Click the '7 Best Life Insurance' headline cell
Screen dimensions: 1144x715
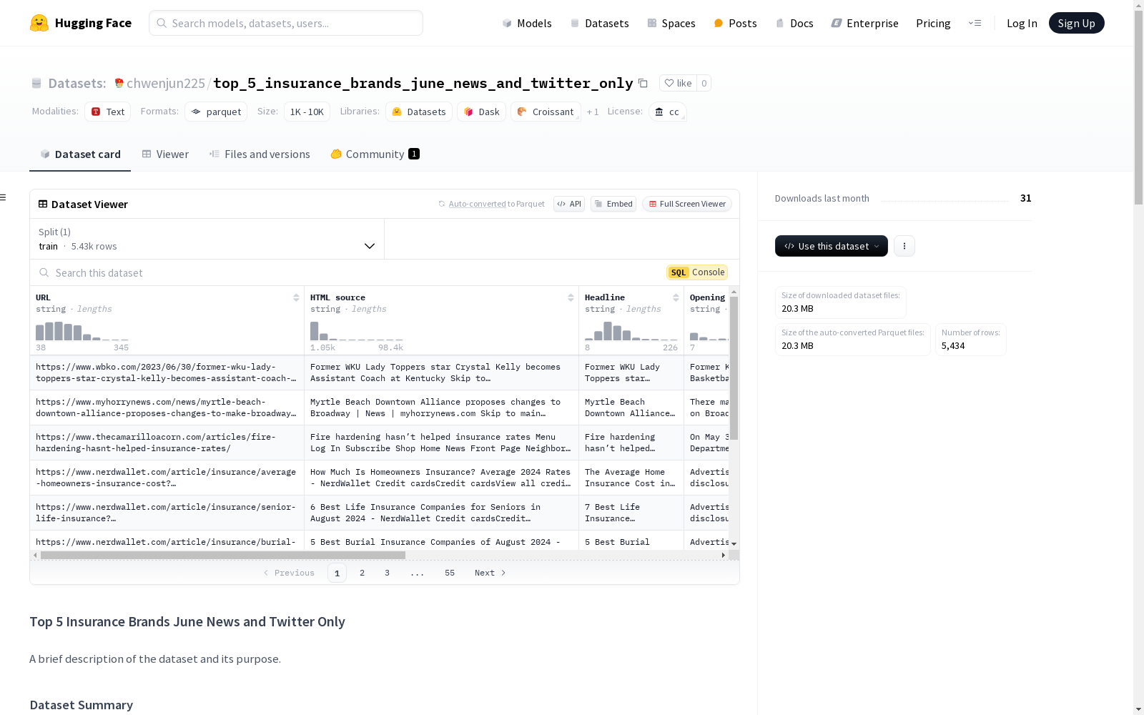click(631, 513)
